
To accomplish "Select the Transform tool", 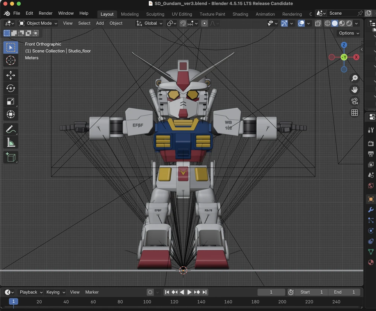I will (11, 114).
